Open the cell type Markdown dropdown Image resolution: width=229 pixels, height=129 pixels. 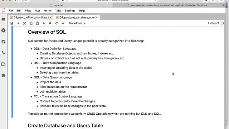pyautogui.click(x=77, y=23)
